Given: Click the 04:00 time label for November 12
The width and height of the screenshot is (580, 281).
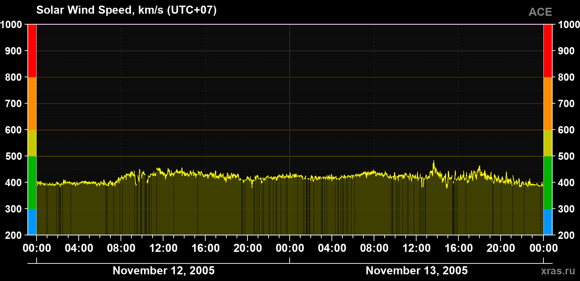Looking at the screenshot, I should pos(79,248).
